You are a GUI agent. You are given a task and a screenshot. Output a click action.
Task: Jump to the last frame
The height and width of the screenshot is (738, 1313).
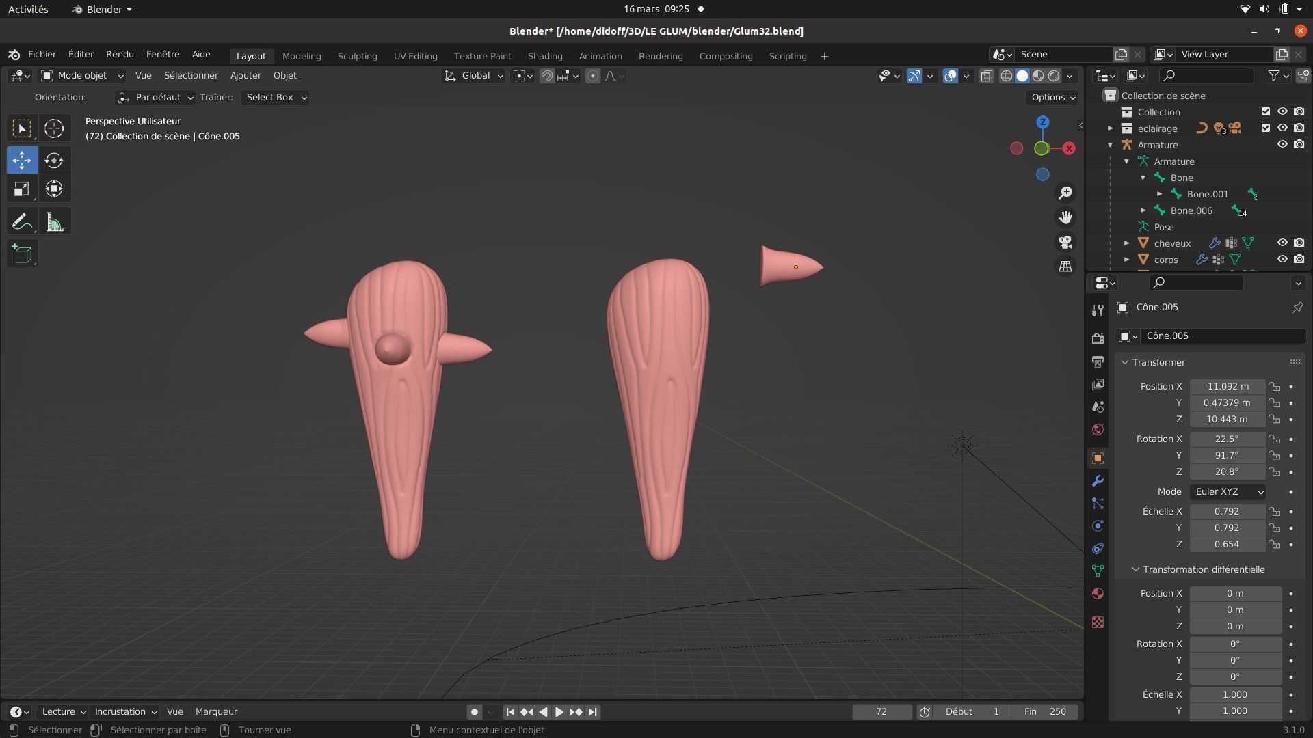[593, 712]
